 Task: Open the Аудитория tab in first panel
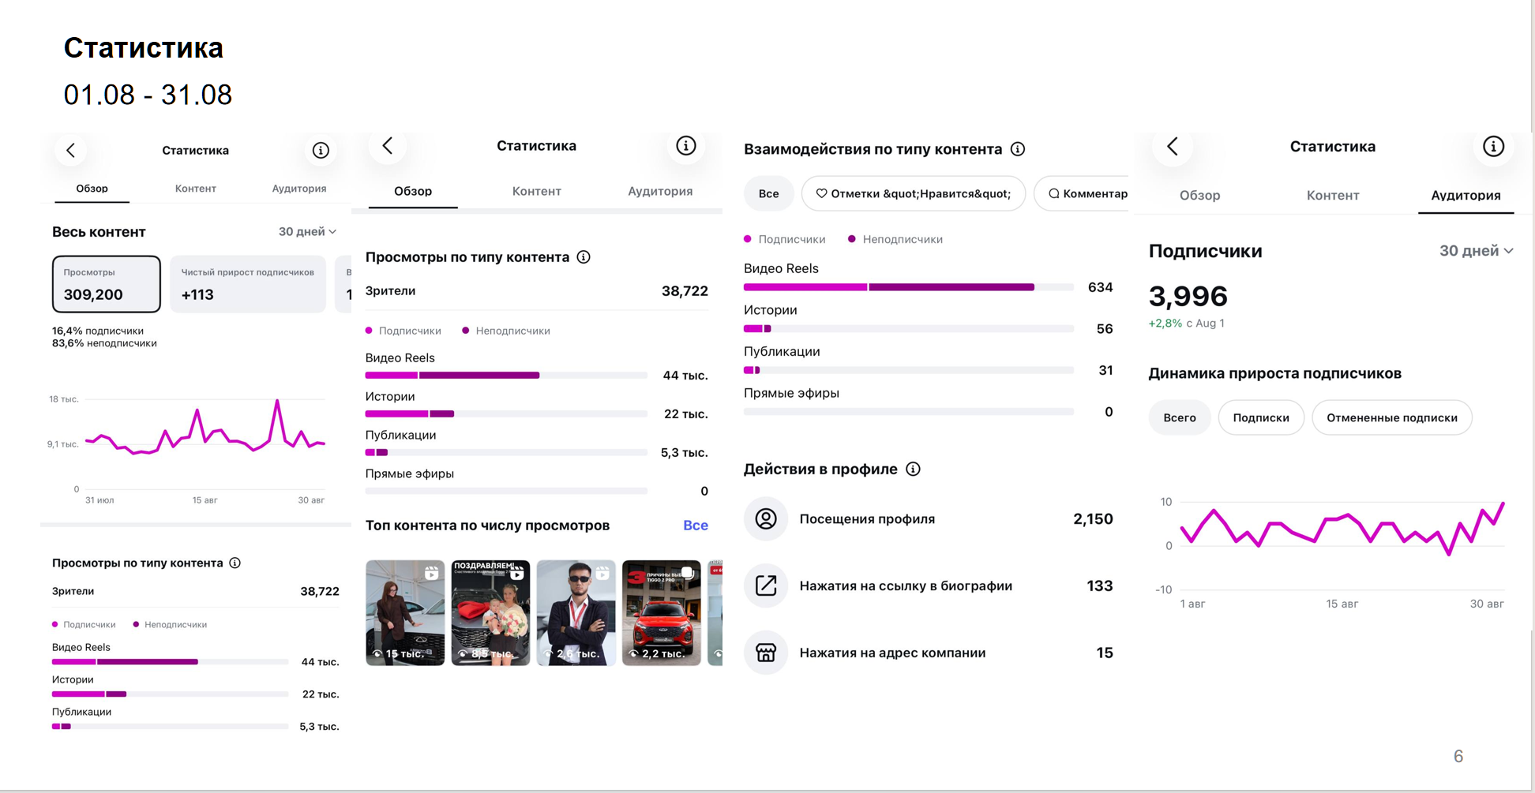coord(299,189)
